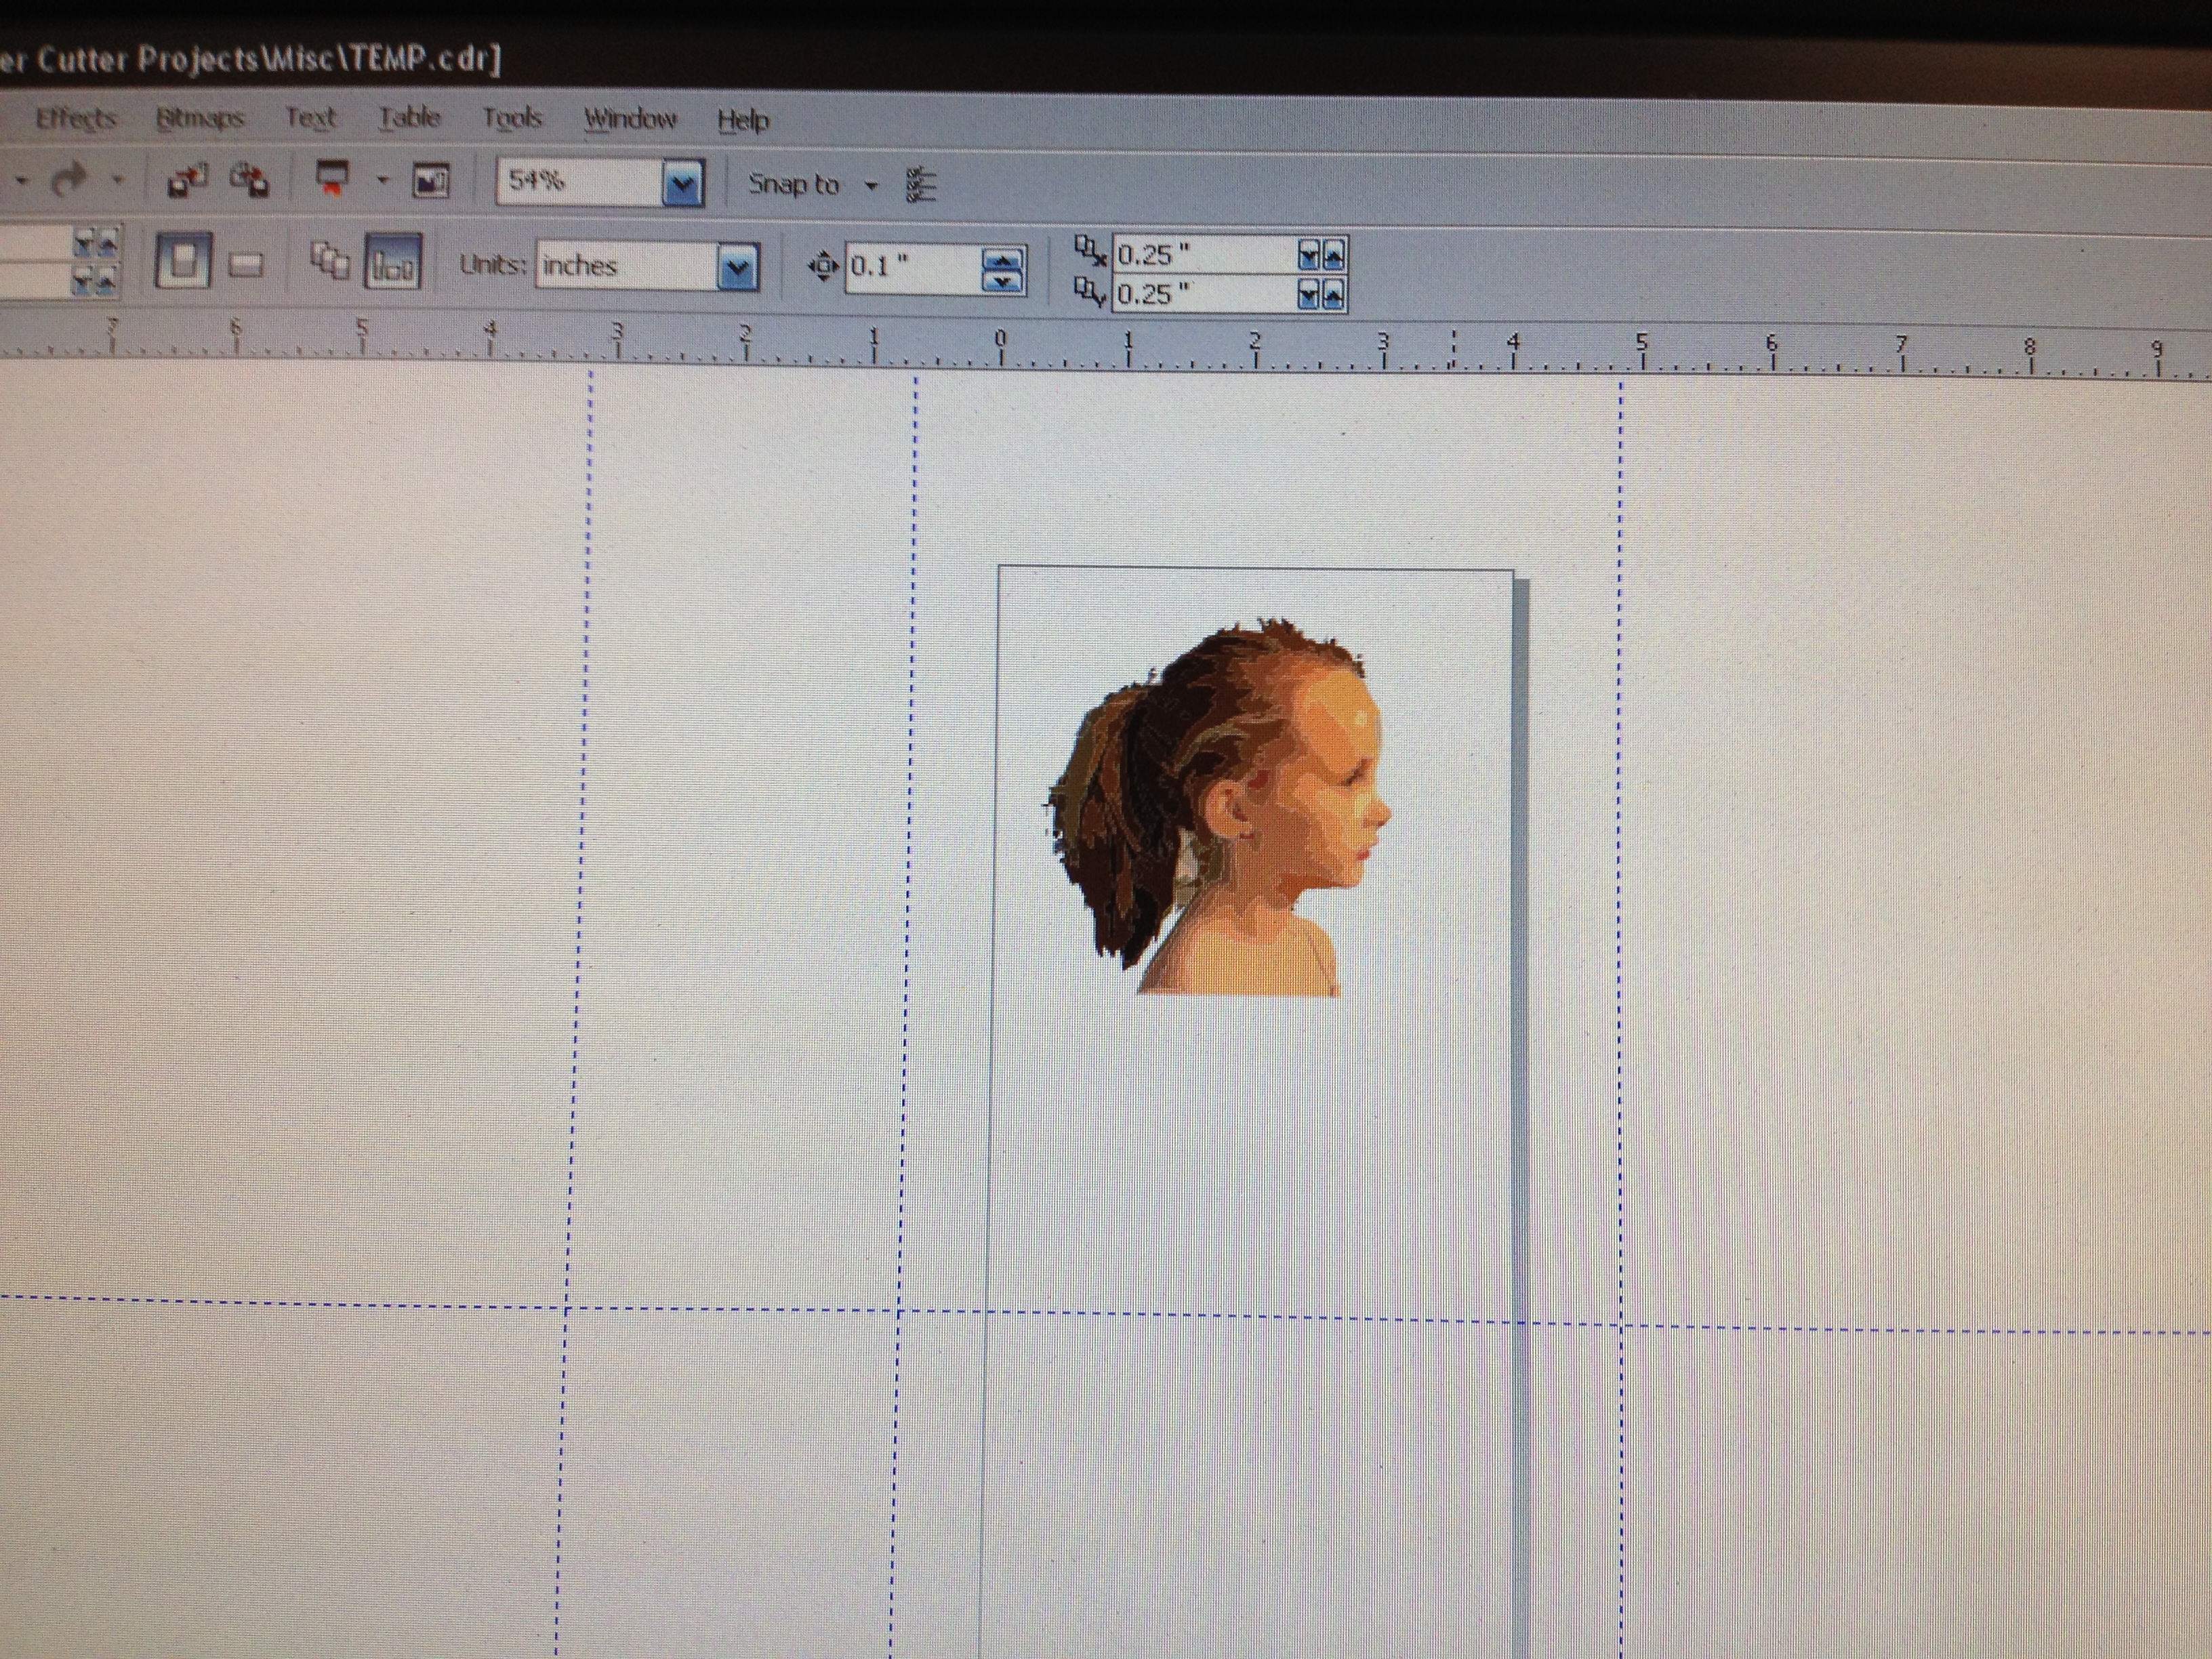Set page layout for all pages

(x=329, y=262)
